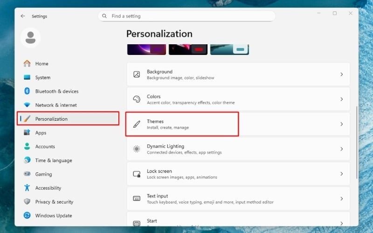Image resolution: width=373 pixels, height=233 pixels.
Task: Click the Apps icon in sidebar
Action: coord(27,132)
